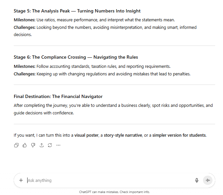Click the Stage 6 Compliance Crossing heading

click(x=76, y=57)
